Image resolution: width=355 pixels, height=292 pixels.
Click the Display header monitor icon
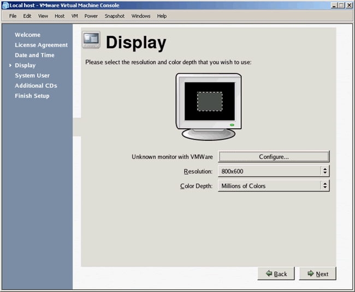[x=91, y=41]
